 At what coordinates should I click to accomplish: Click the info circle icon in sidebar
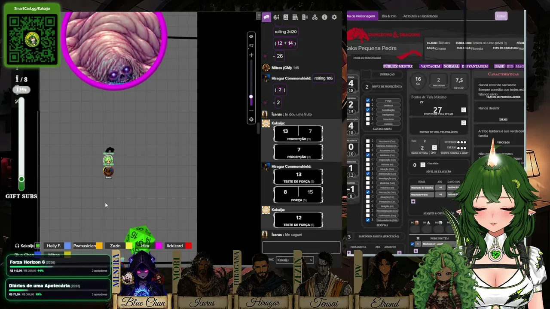pos(324,17)
